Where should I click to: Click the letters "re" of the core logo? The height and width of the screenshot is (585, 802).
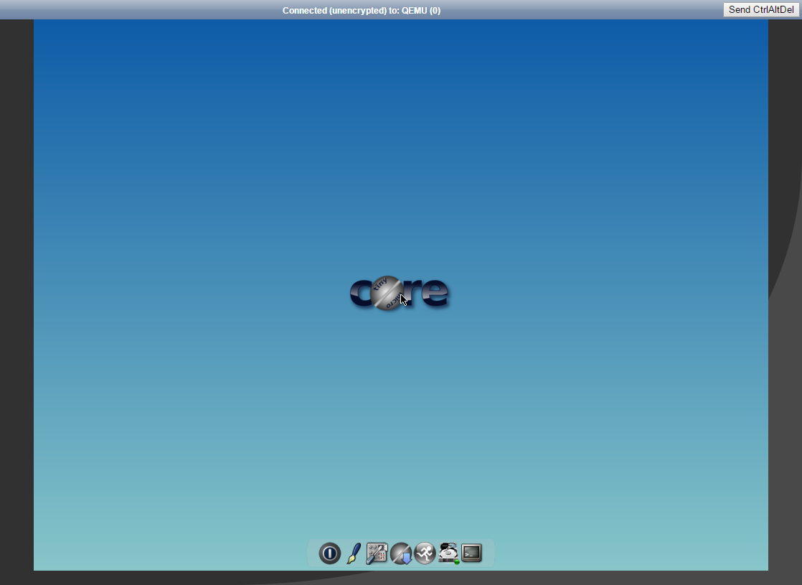click(x=428, y=294)
